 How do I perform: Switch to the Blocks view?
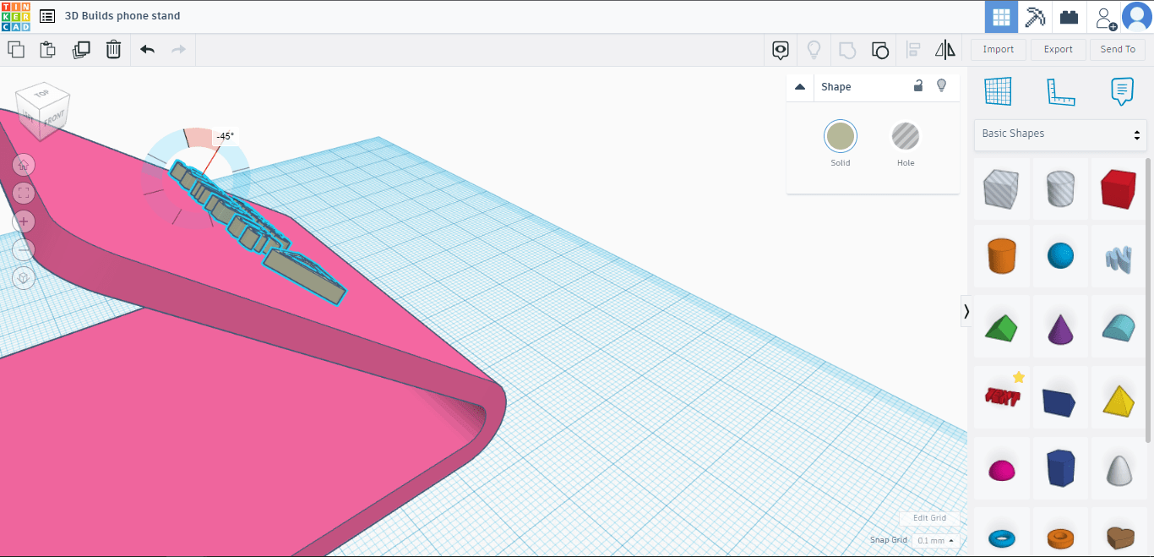[x=1035, y=17]
